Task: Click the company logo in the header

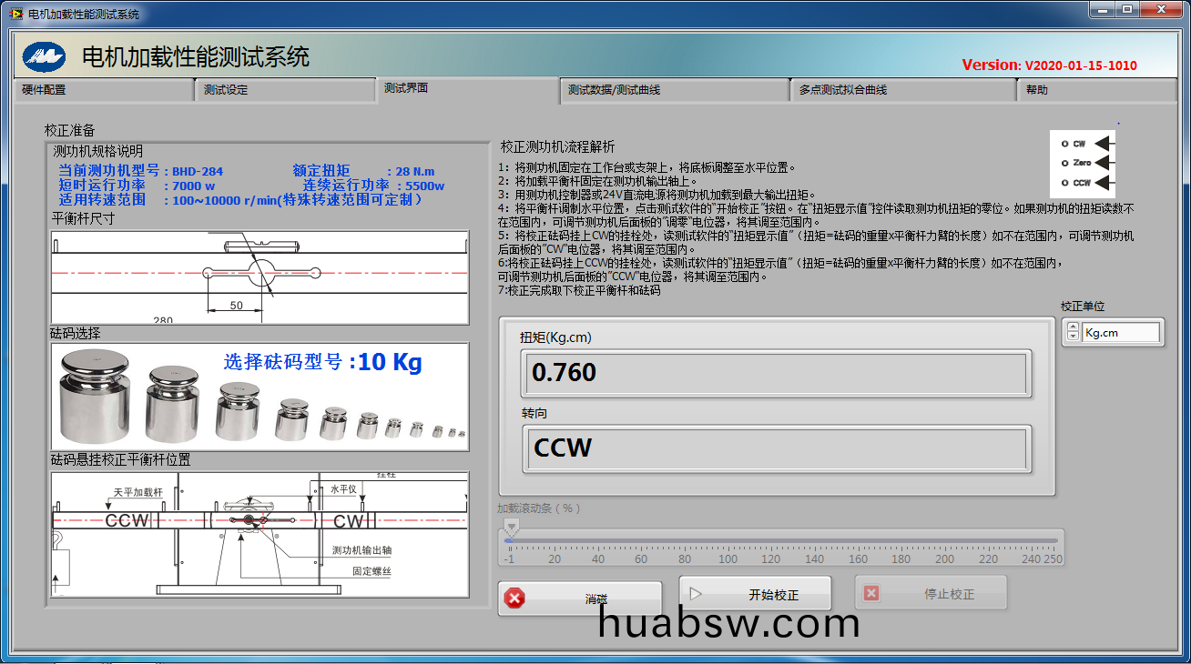Action: pyautogui.click(x=44, y=57)
